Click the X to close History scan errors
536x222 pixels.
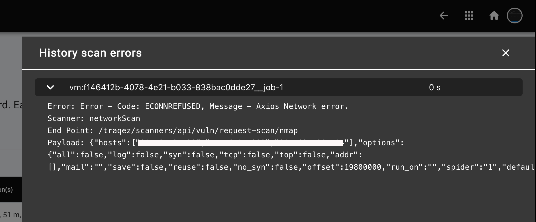coord(506,53)
